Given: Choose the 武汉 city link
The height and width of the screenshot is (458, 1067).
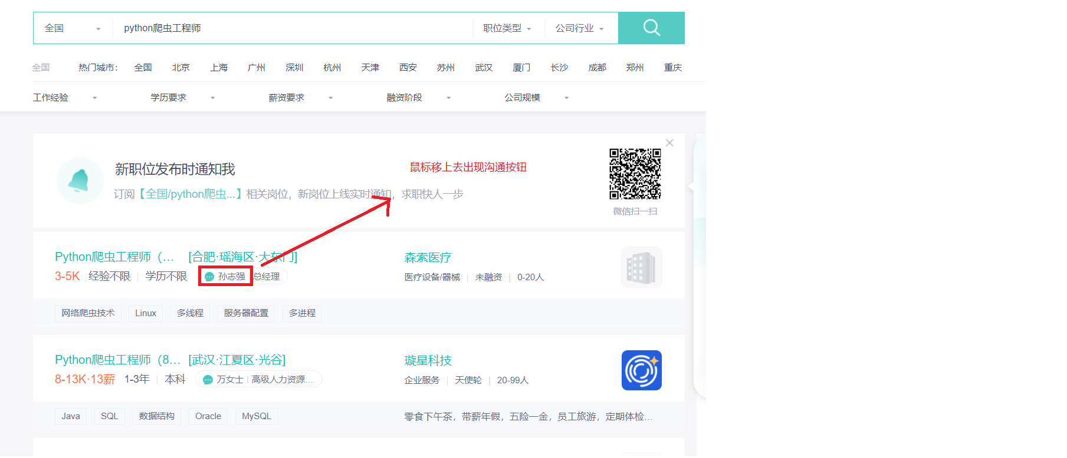Looking at the screenshot, I should pyautogui.click(x=484, y=68).
